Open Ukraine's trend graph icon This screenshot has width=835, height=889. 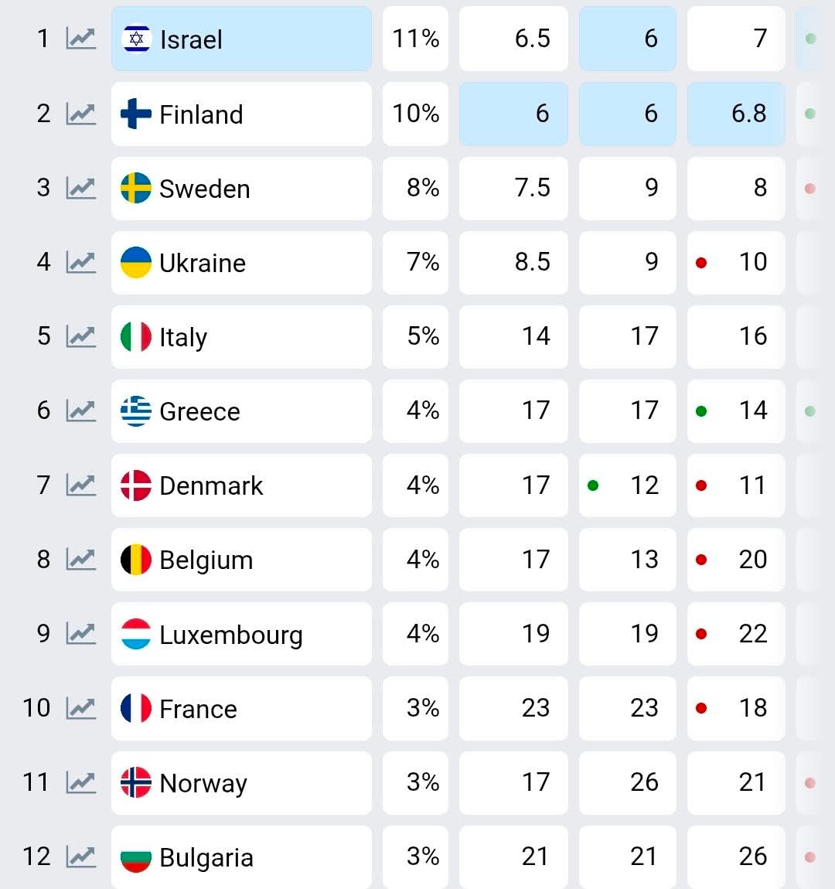click(80, 262)
